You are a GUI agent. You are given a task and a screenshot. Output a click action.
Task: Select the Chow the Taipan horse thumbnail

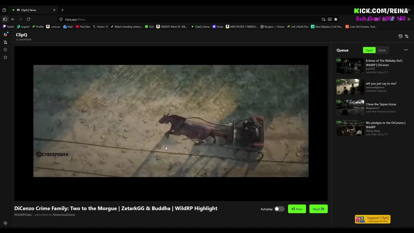pos(350,107)
